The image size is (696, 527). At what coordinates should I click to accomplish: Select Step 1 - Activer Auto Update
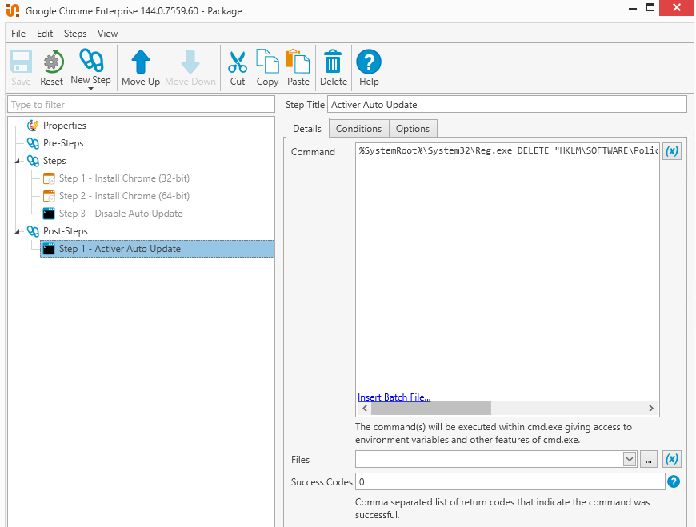click(157, 249)
